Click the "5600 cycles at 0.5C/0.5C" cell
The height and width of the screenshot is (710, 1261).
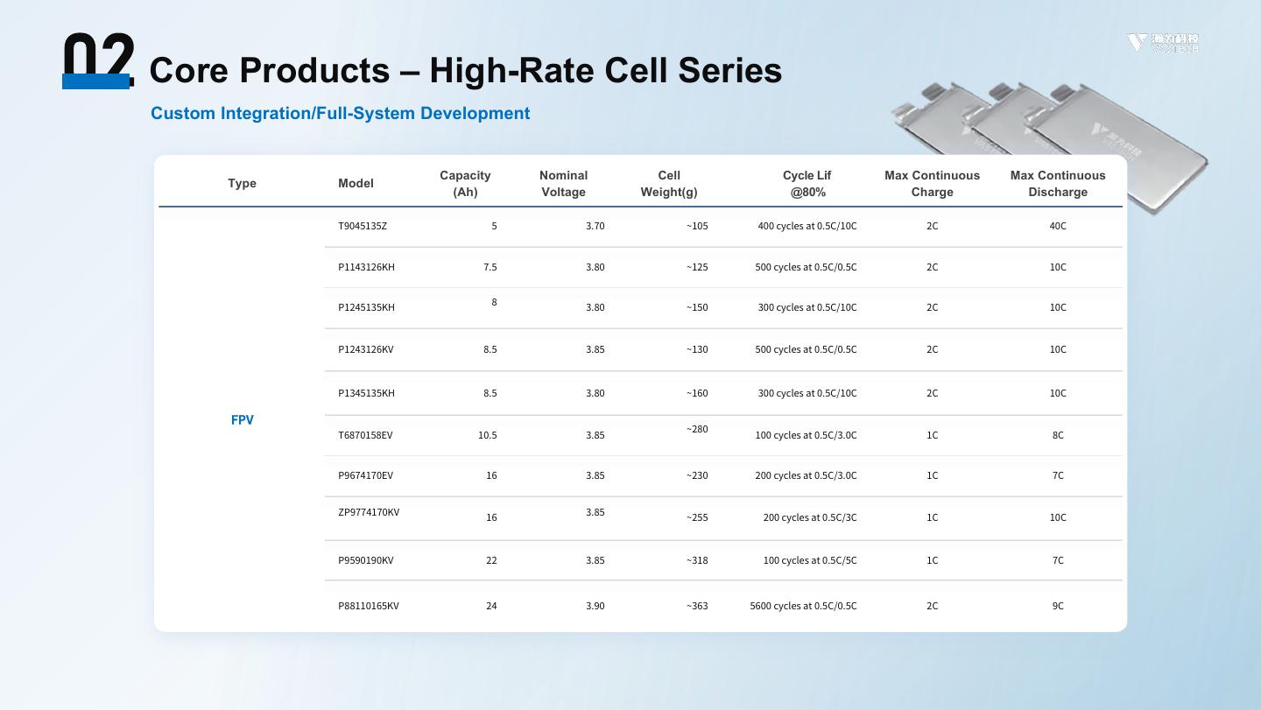[x=803, y=606]
